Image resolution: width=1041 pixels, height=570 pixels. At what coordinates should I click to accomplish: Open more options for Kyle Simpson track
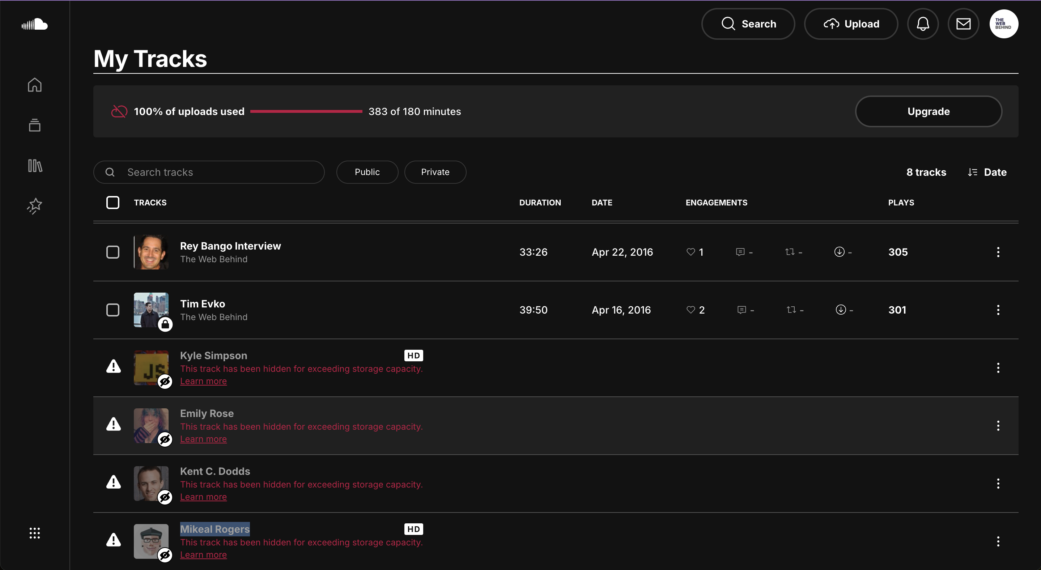pyautogui.click(x=998, y=368)
